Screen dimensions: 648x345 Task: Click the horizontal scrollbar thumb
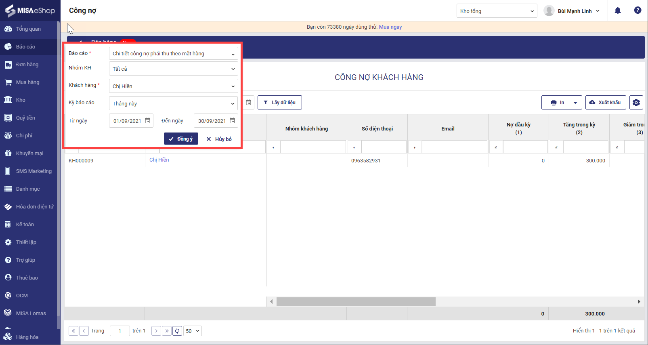click(x=356, y=301)
